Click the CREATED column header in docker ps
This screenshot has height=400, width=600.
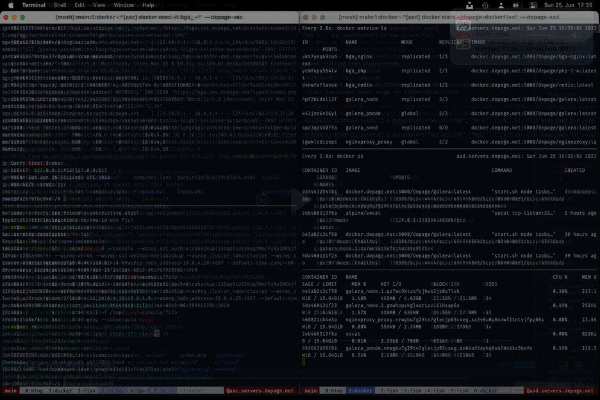coord(574,171)
